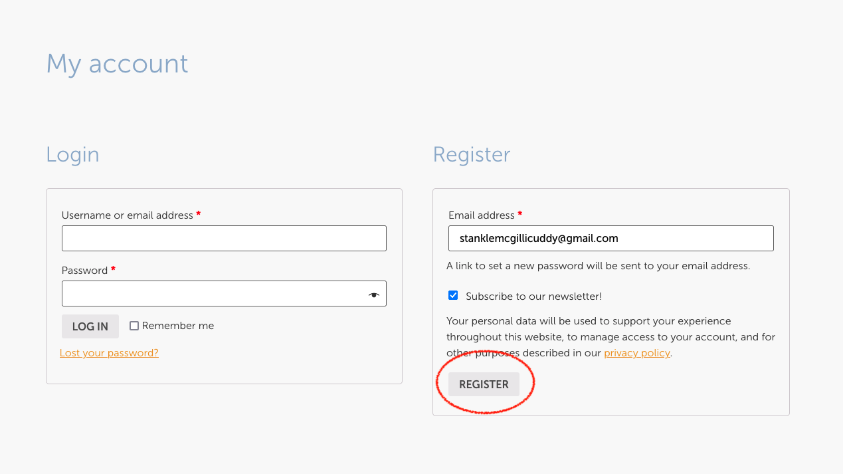Click the personal data notice paragraph

610,337
